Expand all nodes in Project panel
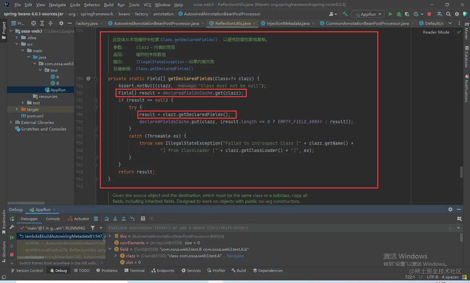Screen dimensions: 470x283 [x=42, y=23]
